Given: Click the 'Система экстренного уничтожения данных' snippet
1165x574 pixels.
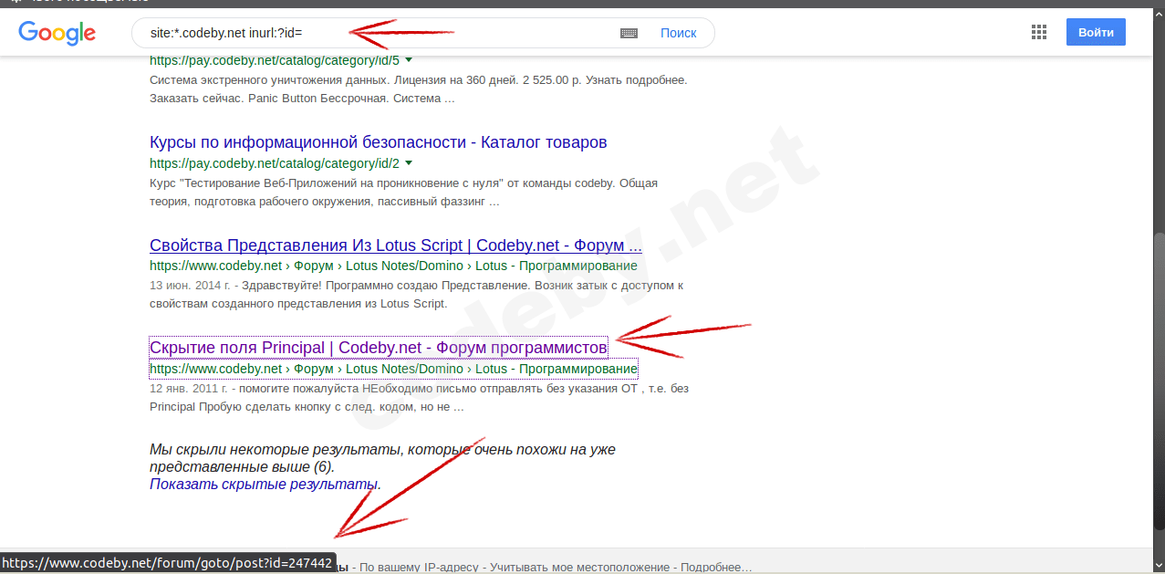Looking at the screenshot, I should (x=418, y=89).
